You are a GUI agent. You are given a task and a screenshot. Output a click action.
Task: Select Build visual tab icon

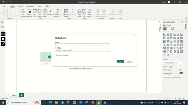pyautogui.click(x=165, y=29)
